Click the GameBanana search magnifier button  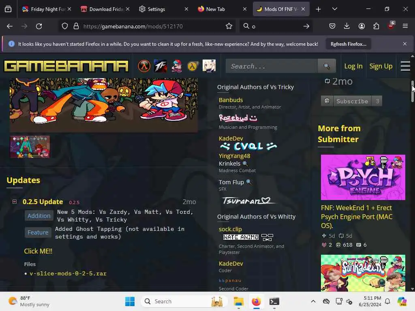coord(327,66)
